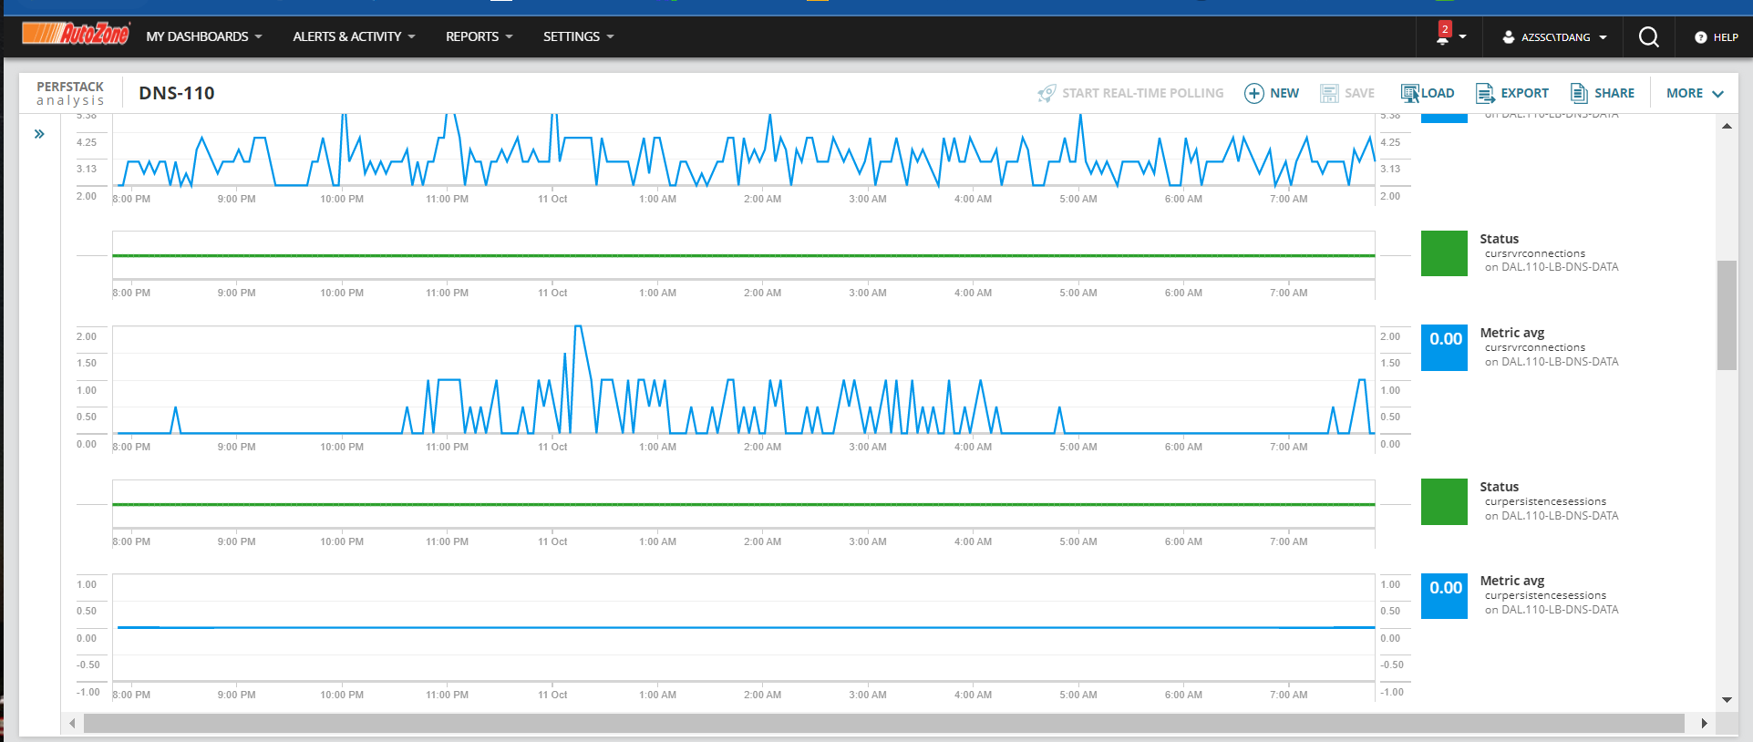Open the AZSSC\TDANG user dropdown
The width and height of the screenshot is (1753, 742).
click(1555, 37)
